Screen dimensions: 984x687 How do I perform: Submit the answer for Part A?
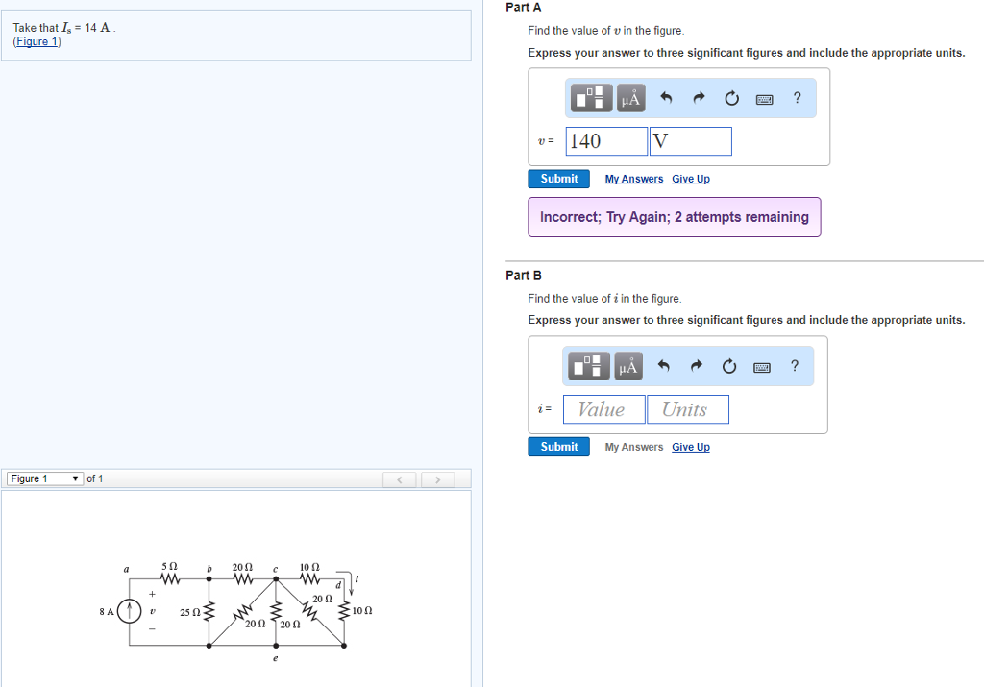[x=558, y=179]
